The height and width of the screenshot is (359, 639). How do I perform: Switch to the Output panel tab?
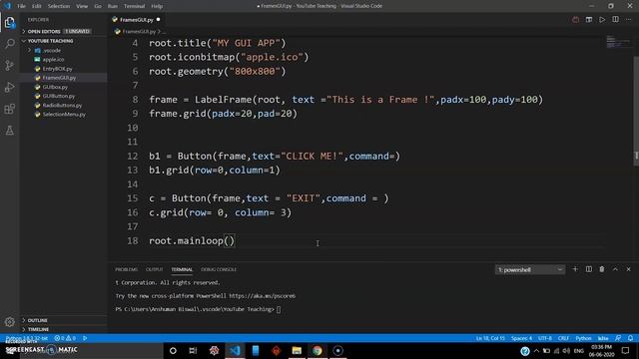tap(154, 269)
